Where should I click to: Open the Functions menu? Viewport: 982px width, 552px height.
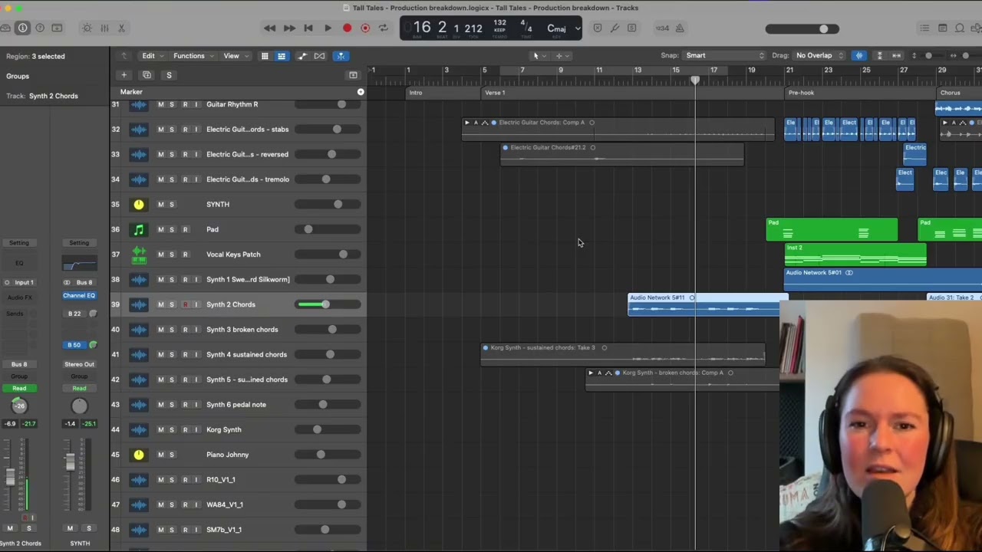click(x=193, y=56)
